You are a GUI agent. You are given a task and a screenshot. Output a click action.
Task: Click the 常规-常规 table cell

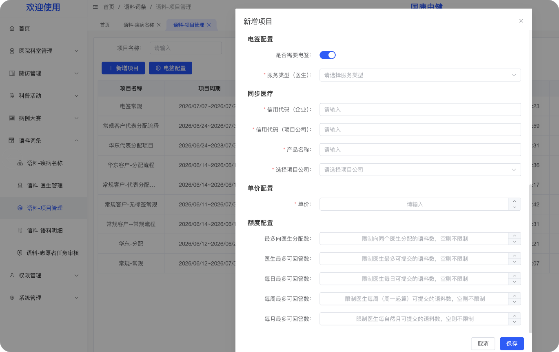click(131, 263)
